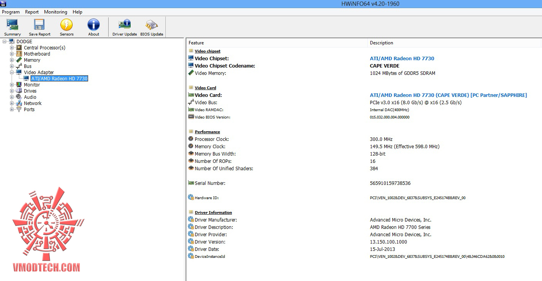The width and height of the screenshot is (542, 281).
Task: Click the Video Card row icon
Action: pyautogui.click(x=191, y=95)
